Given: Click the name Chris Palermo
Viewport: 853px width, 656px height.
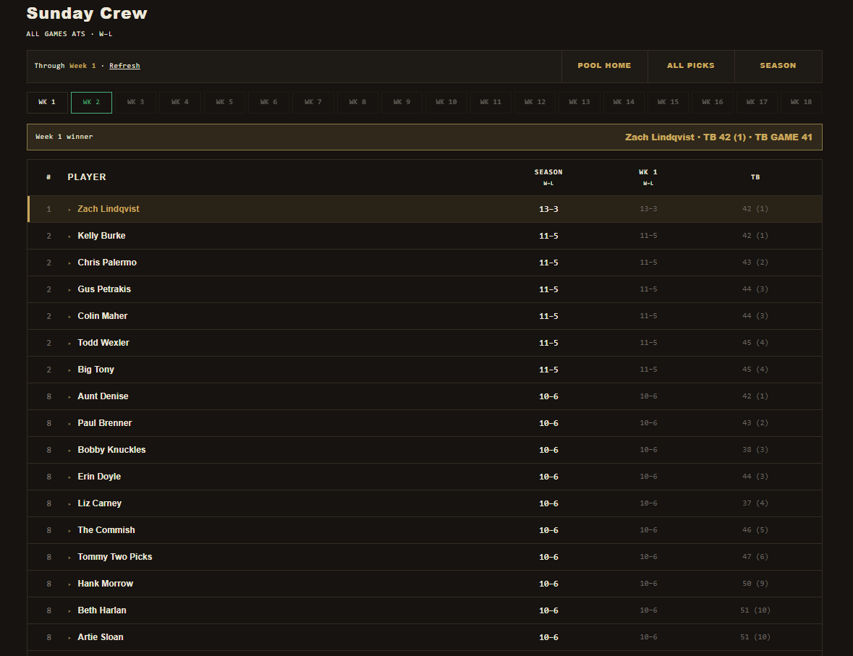Looking at the screenshot, I should [x=107, y=262].
